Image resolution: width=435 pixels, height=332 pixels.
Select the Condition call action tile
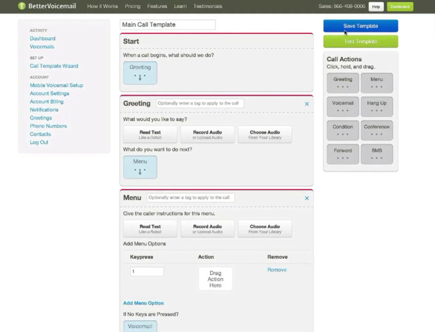click(x=343, y=130)
